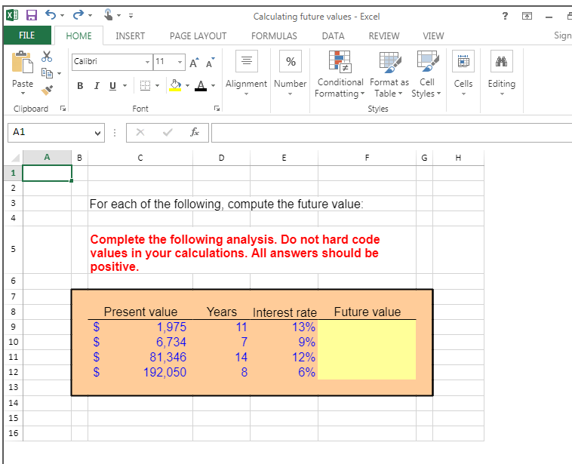The width and height of the screenshot is (572, 464).
Task: Switch to the PAGE LAYOUT tab
Action: pyautogui.click(x=198, y=35)
